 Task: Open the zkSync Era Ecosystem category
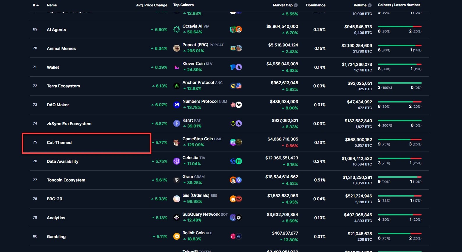click(69, 124)
